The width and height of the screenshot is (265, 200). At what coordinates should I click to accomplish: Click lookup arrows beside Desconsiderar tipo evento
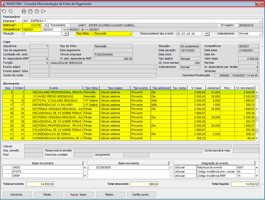pyautogui.click(x=206, y=34)
